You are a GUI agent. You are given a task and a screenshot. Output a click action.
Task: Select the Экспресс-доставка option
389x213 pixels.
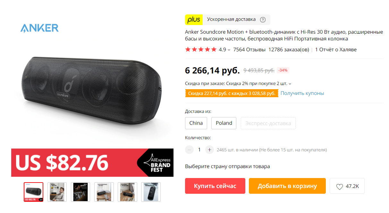click(x=268, y=123)
